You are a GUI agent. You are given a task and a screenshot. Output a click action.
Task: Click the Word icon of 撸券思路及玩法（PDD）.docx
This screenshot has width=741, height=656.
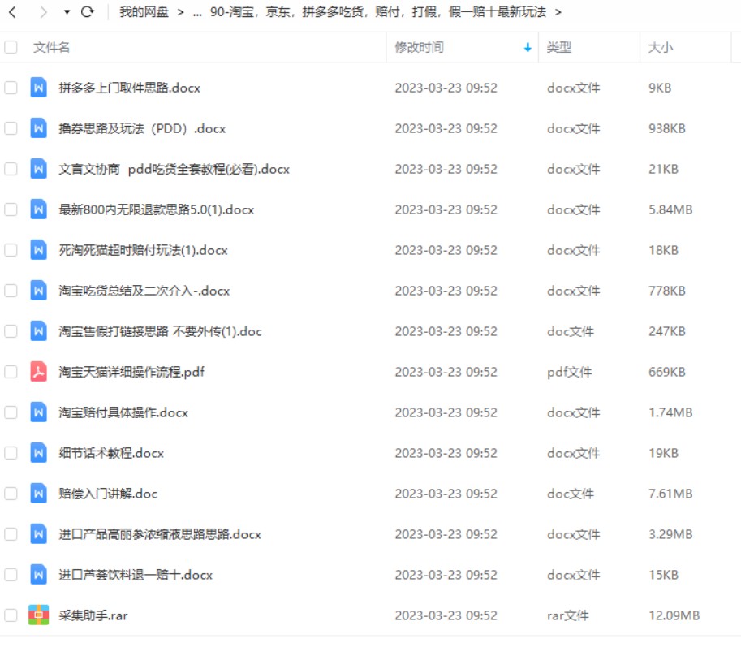[x=39, y=128]
